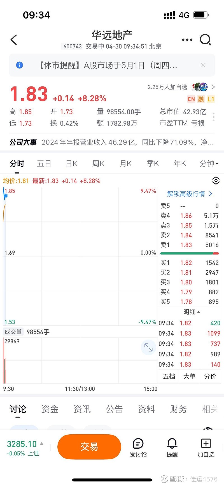Open the three-dot more options menu
The height and width of the screenshot is (486, 224).
coord(187,40)
